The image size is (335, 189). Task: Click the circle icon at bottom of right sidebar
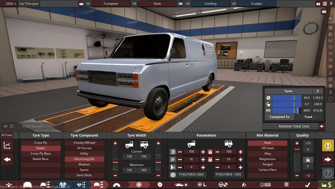click(x=331, y=99)
